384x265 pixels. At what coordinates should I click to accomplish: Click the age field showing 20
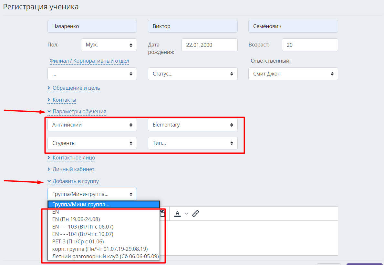point(310,45)
